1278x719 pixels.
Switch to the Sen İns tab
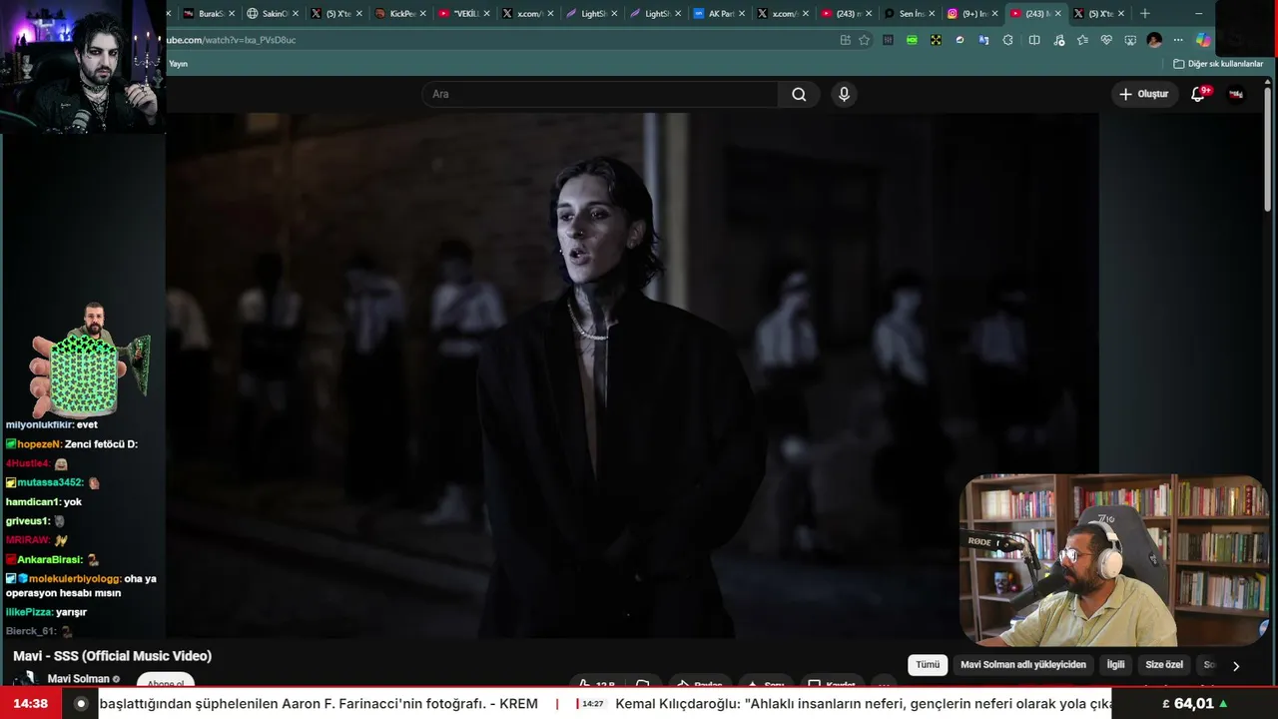point(909,14)
